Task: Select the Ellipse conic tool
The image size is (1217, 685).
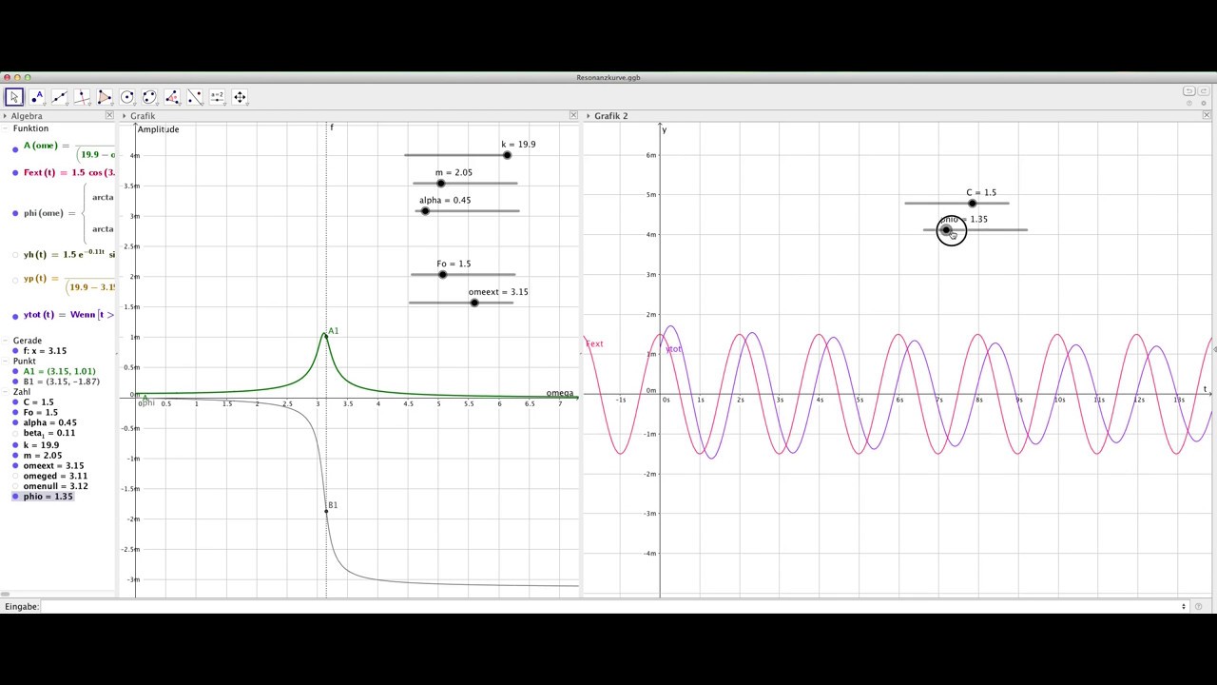Action: [x=149, y=97]
